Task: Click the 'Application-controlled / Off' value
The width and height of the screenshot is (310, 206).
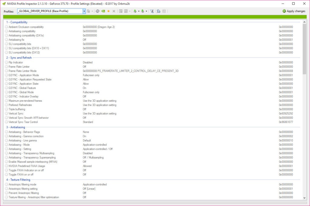Action: tap(98, 149)
